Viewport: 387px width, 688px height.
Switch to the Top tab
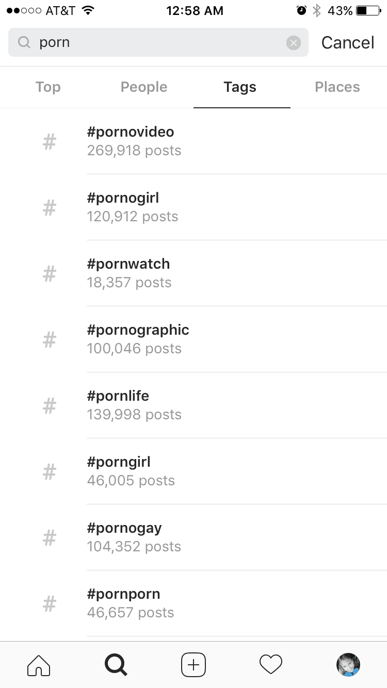(x=48, y=87)
